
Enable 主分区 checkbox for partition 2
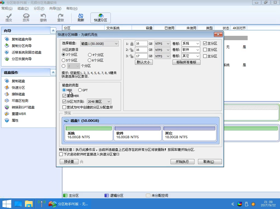click(205, 50)
